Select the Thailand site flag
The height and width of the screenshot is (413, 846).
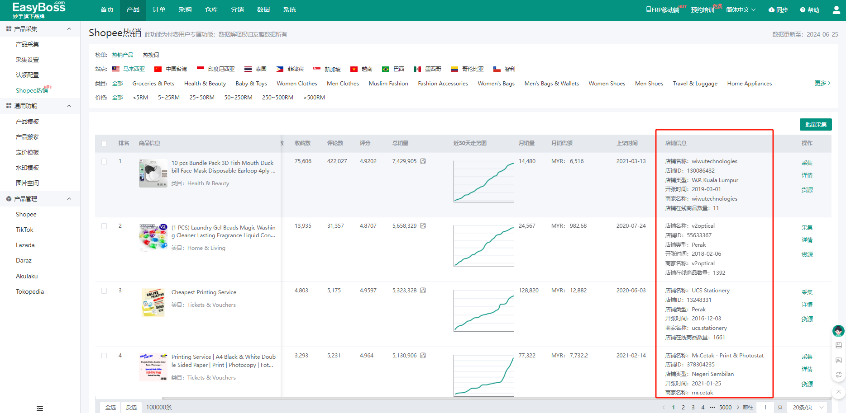click(248, 69)
